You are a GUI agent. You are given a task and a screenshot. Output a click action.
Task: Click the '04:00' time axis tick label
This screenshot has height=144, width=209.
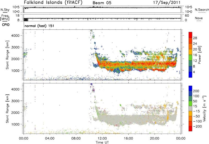(50, 138)
